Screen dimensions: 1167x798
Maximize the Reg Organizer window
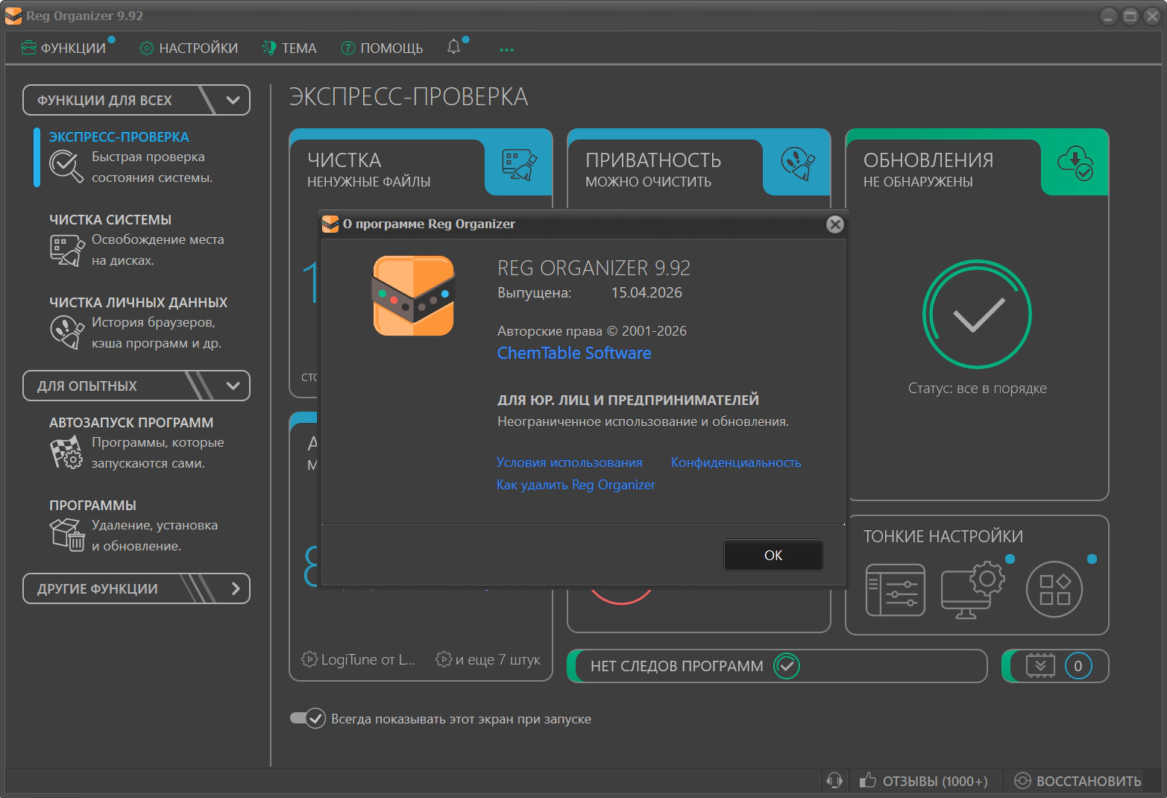1130,16
